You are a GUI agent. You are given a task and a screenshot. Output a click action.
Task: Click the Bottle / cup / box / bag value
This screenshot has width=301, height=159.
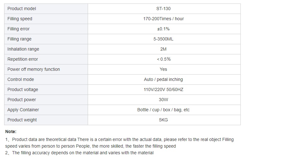[x=163, y=110]
